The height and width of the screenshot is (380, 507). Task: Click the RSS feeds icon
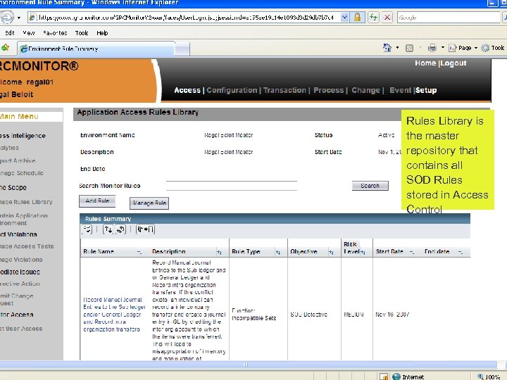coord(409,48)
